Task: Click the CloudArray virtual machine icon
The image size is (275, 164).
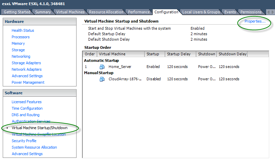Action: click(102, 79)
